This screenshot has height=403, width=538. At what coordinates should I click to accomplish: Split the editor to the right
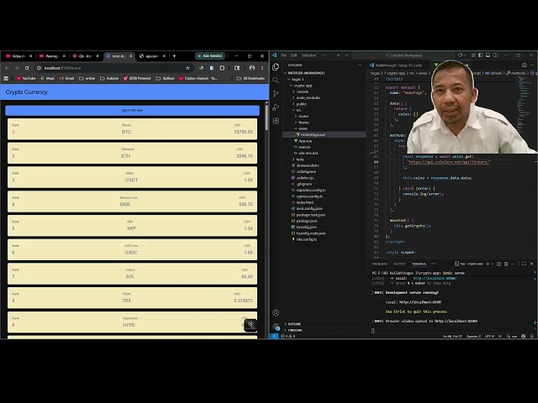525,65
